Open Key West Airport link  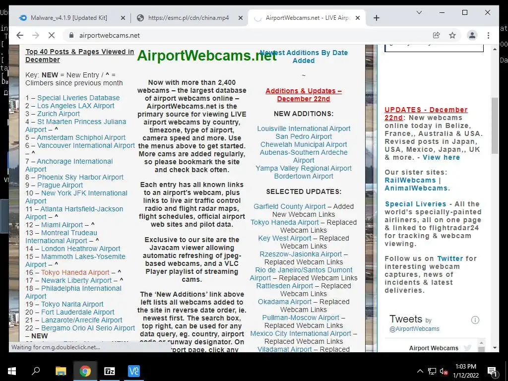[284, 238]
